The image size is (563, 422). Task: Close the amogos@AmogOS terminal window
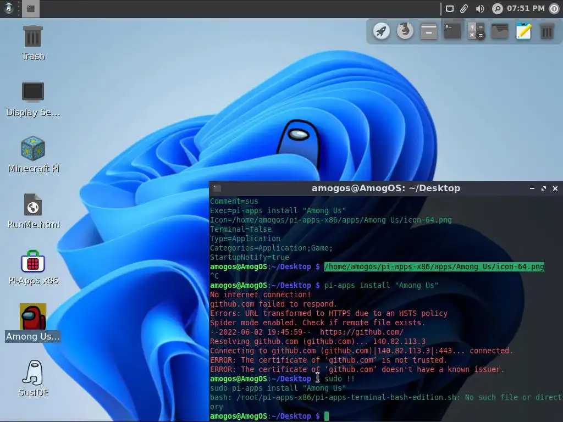[x=555, y=188]
